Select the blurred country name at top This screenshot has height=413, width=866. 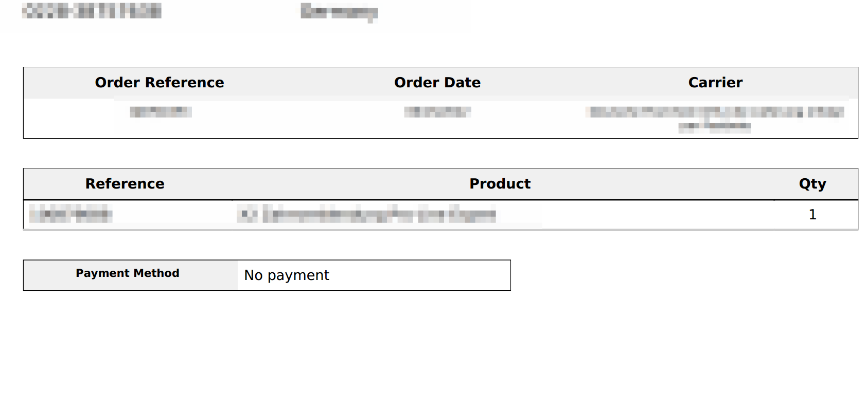[x=339, y=12]
